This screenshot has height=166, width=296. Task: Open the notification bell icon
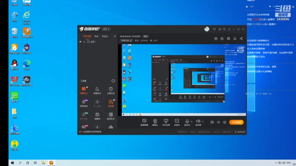tap(235, 38)
